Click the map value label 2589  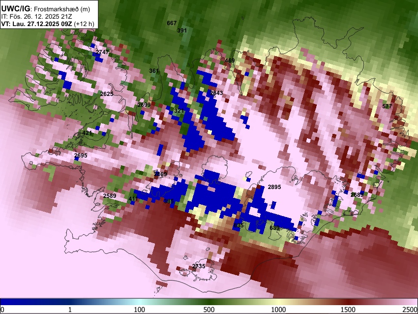[x=110, y=196]
